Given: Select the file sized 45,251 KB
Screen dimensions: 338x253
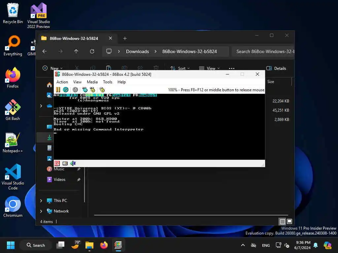Looking at the screenshot, I should point(281,110).
